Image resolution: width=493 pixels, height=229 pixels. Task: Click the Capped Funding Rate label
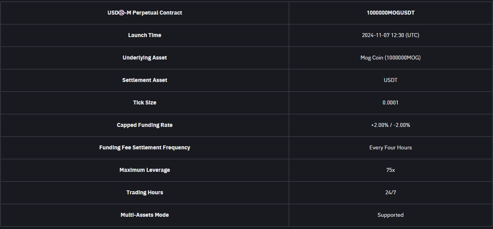coord(145,125)
